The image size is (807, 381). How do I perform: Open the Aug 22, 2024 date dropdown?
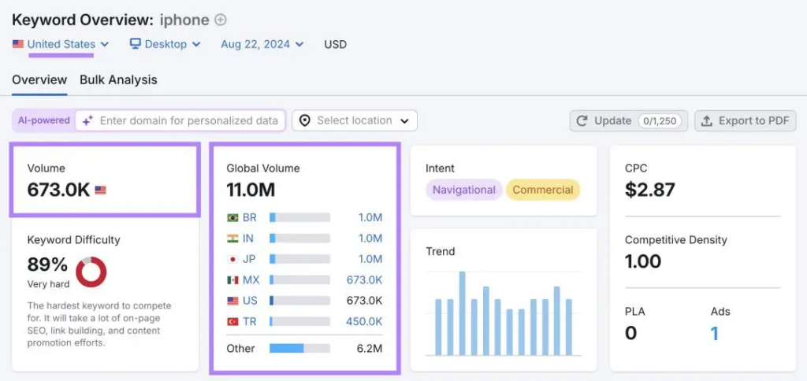pos(262,44)
